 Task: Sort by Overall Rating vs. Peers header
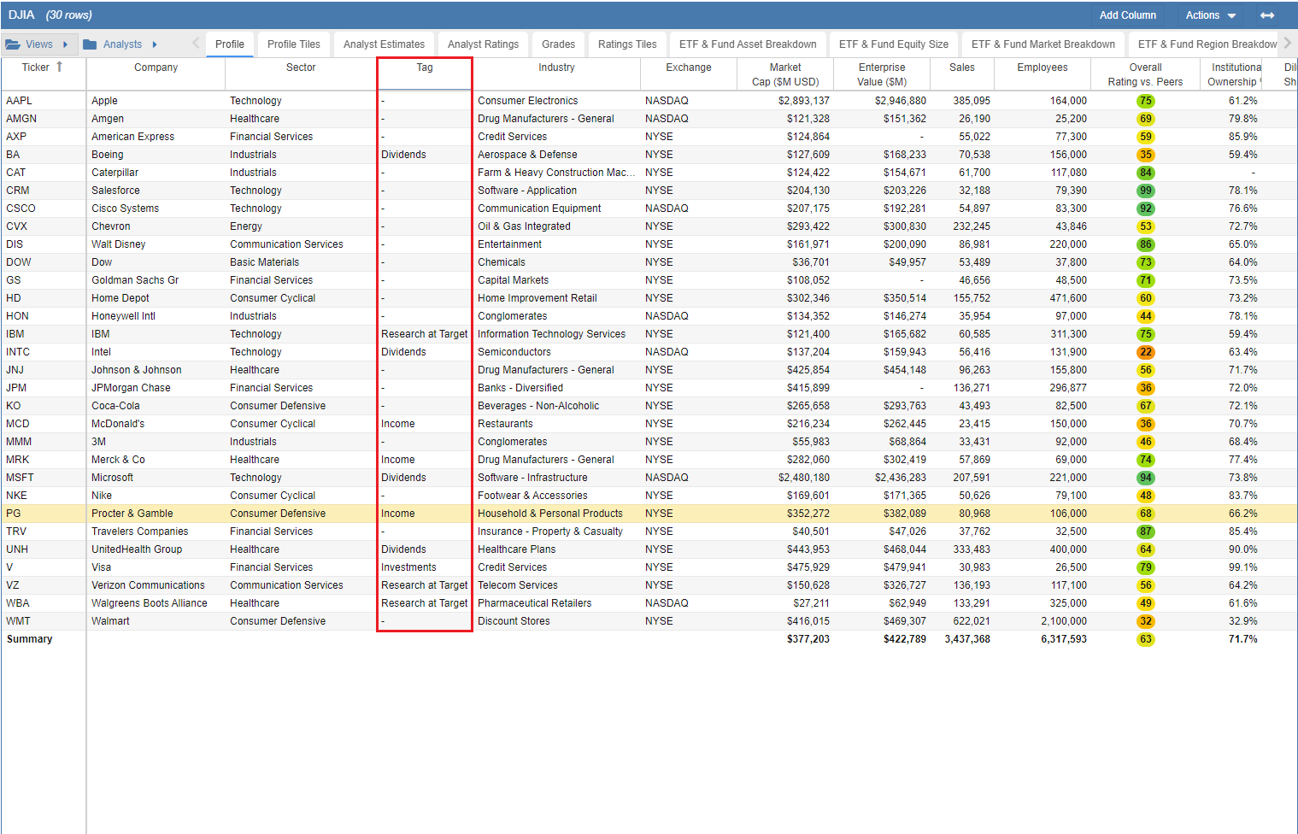tap(1145, 74)
